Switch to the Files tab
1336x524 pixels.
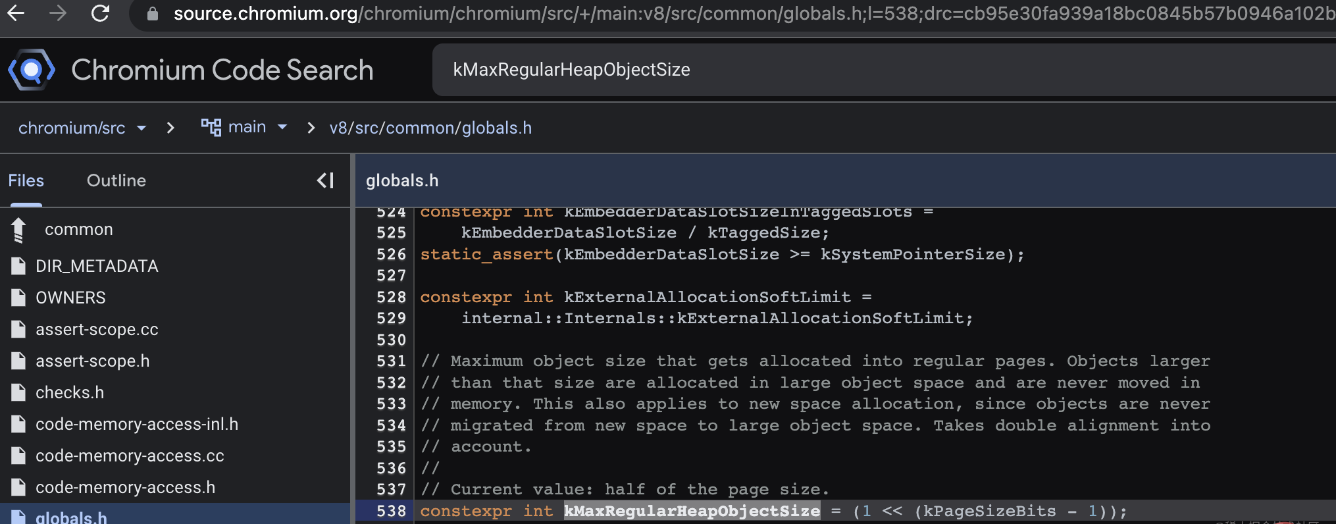pyautogui.click(x=26, y=180)
